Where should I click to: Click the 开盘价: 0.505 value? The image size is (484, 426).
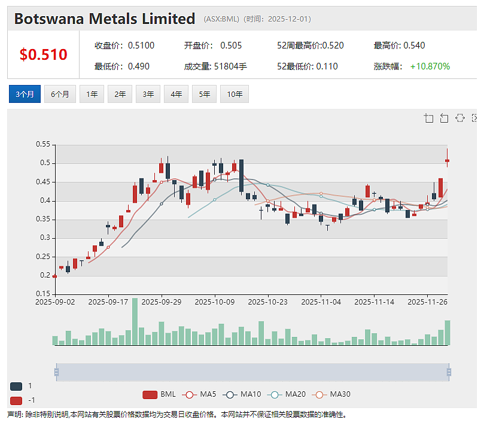tap(213, 45)
